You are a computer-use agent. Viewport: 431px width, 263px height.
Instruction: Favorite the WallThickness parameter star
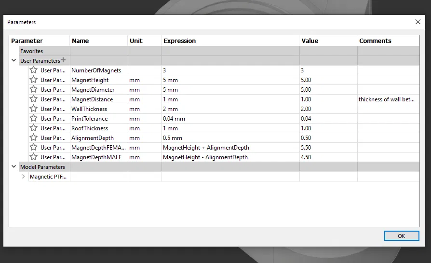tap(34, 109)
